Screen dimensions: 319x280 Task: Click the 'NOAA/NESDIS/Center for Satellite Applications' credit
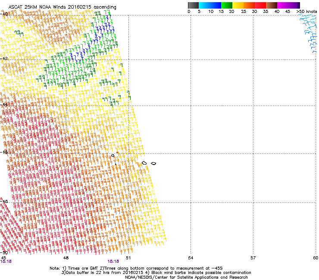pyautogui.click(x=186, y=277)
